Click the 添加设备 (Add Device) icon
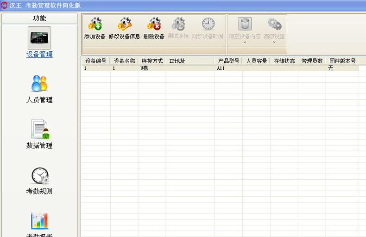 click(95, 24)
